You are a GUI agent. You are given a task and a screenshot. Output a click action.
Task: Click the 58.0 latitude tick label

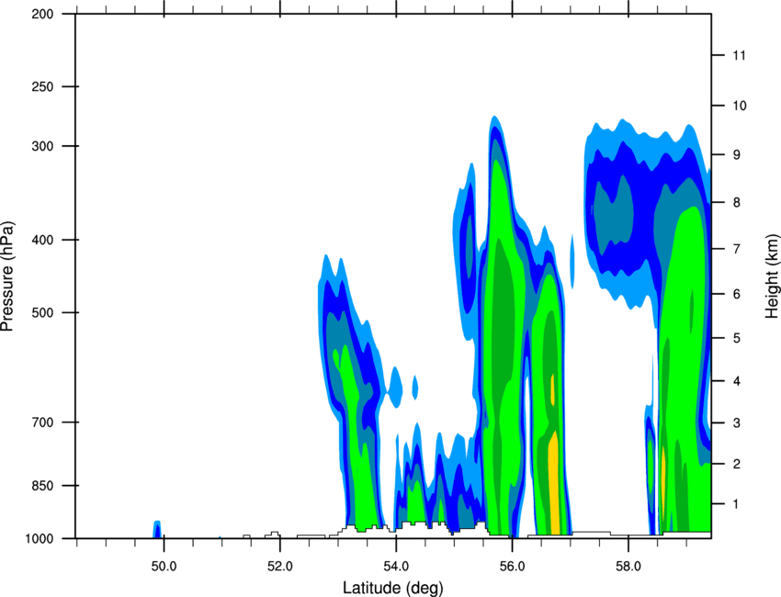point(628,567)
